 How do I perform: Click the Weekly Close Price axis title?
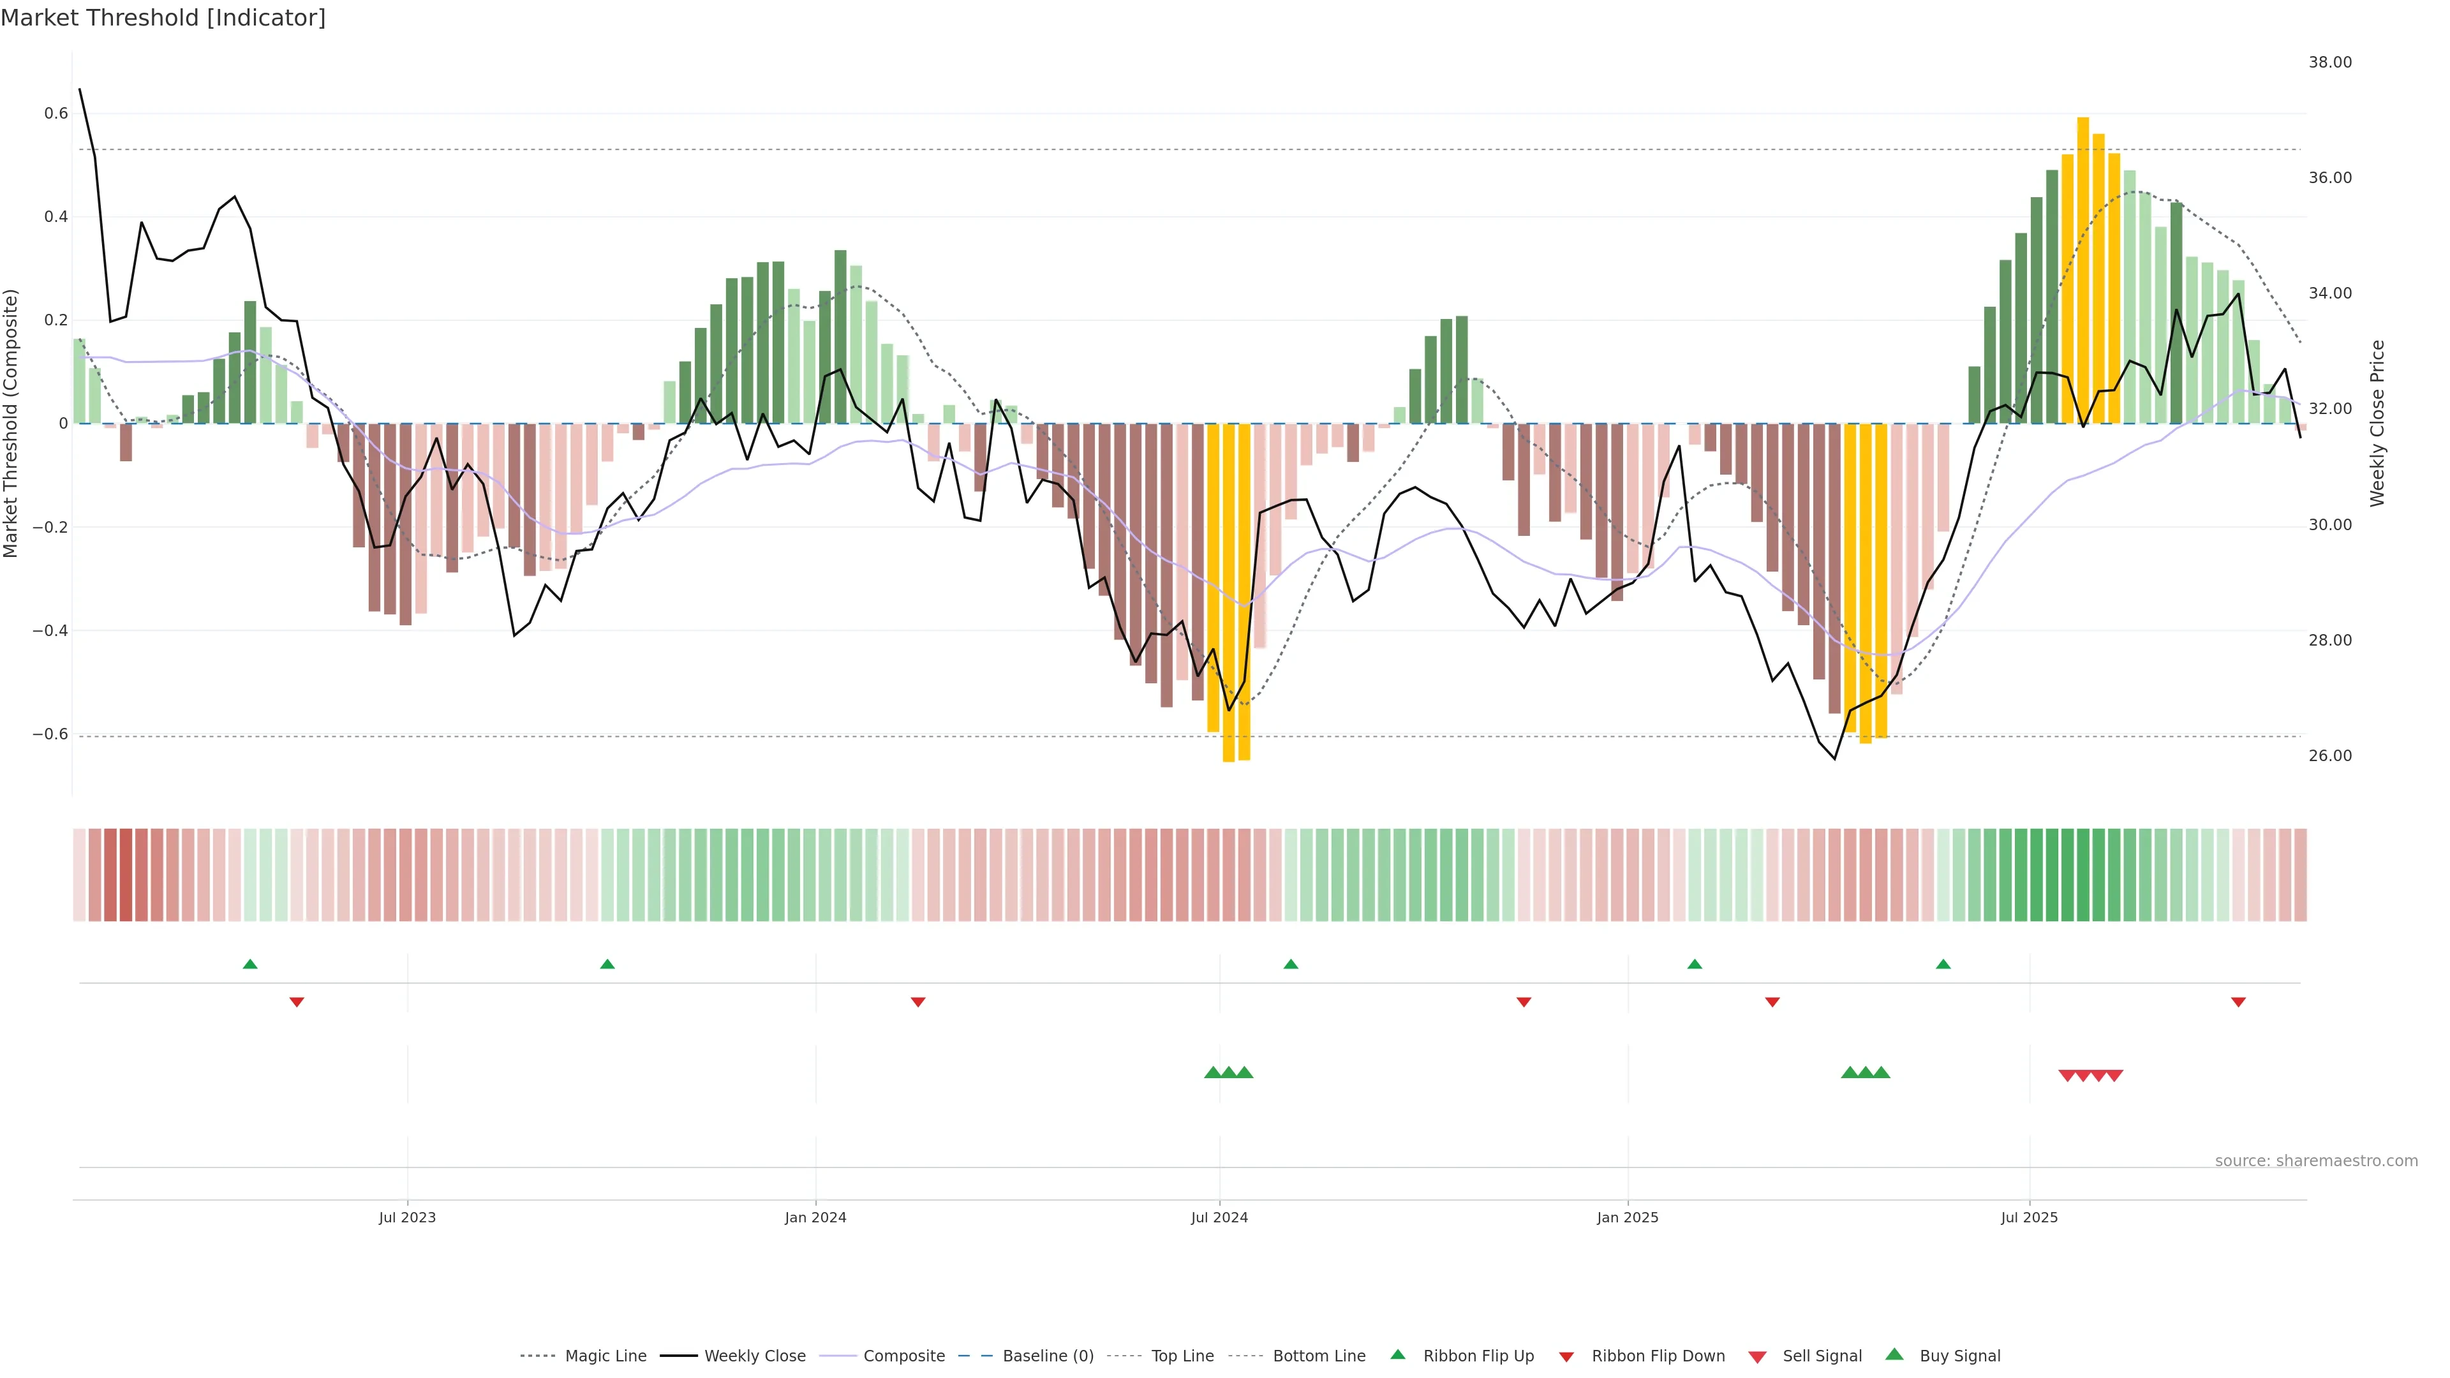[2377, 423]
